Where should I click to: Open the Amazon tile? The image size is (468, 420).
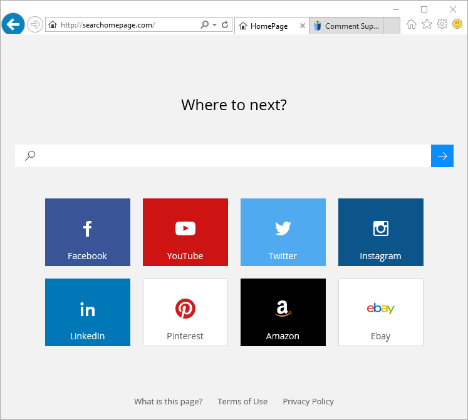click(x=283, y=312)
